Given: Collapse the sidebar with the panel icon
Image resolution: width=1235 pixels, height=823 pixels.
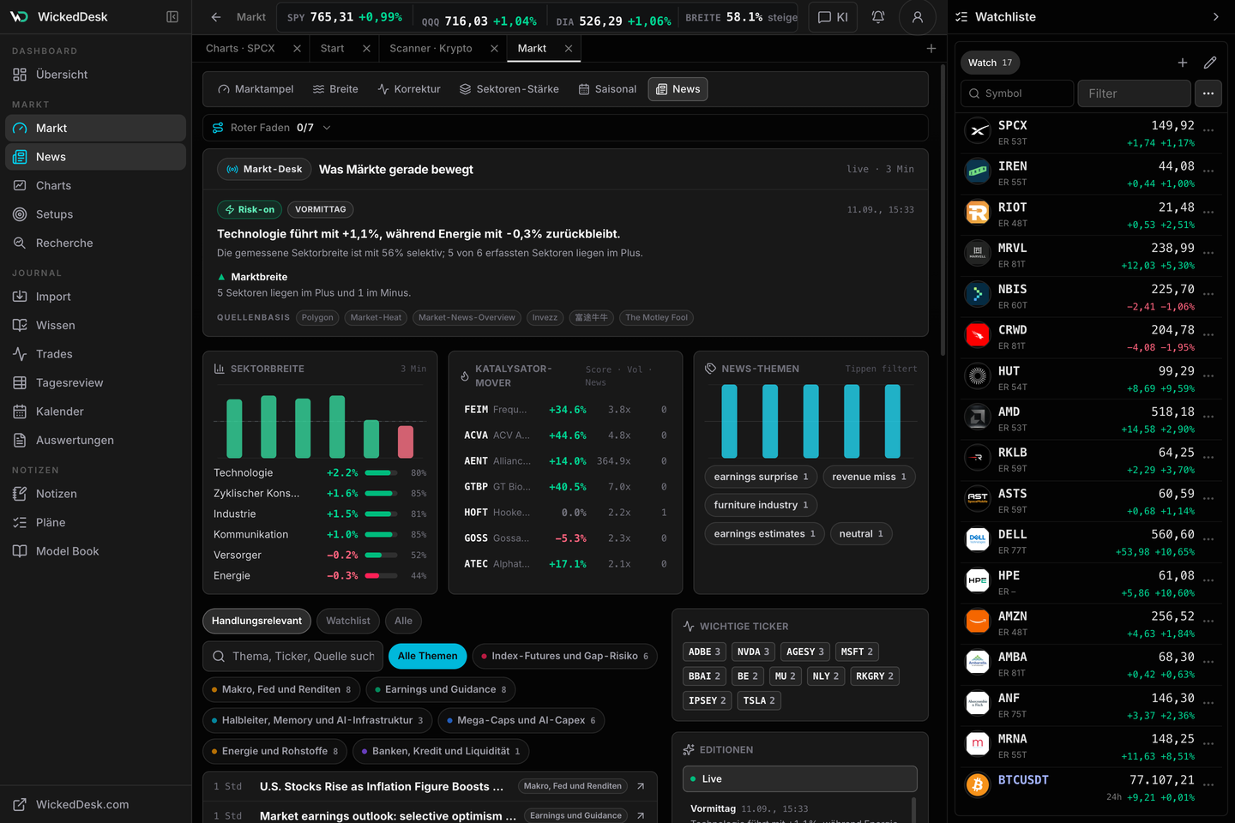Looking at the screenshot, I should [x=172, y=17].
